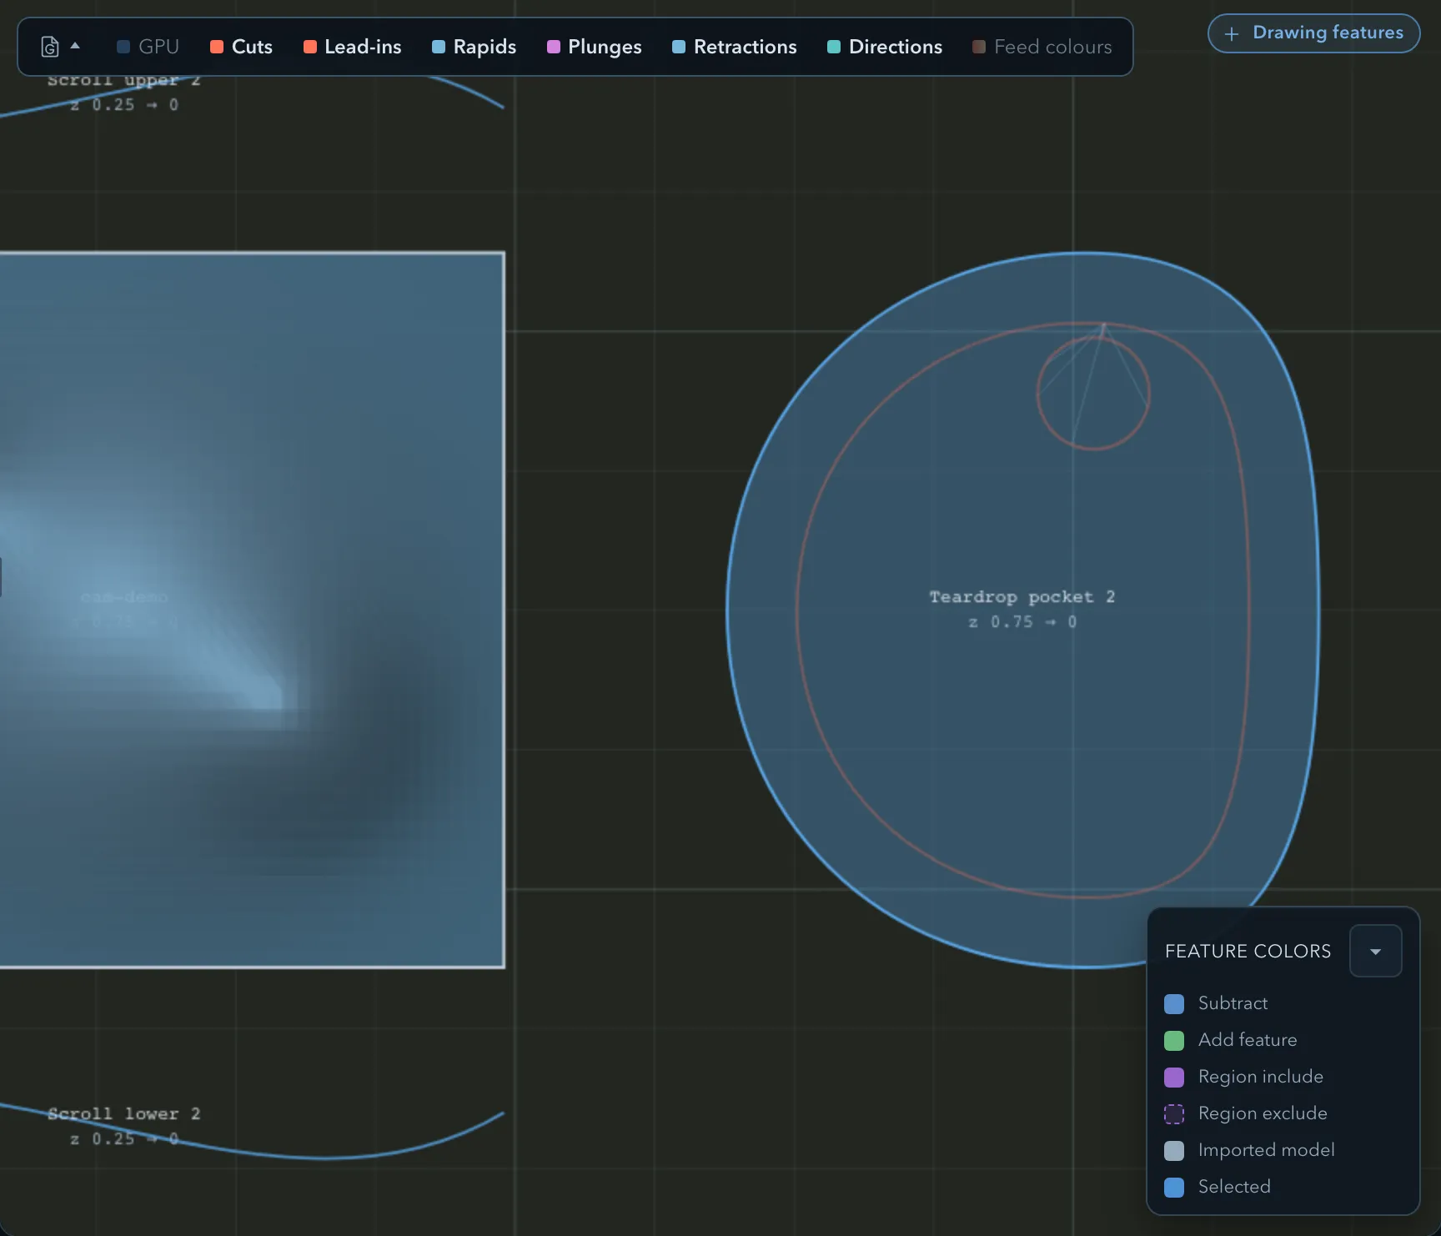
Task: Click the 'z 0.75 → 0' depth text of Teardrop pocket
Action: pos(1022,622)
